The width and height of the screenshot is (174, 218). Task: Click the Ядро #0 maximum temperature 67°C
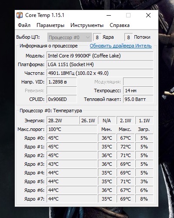pyautogui.click(x=125, y=138)
